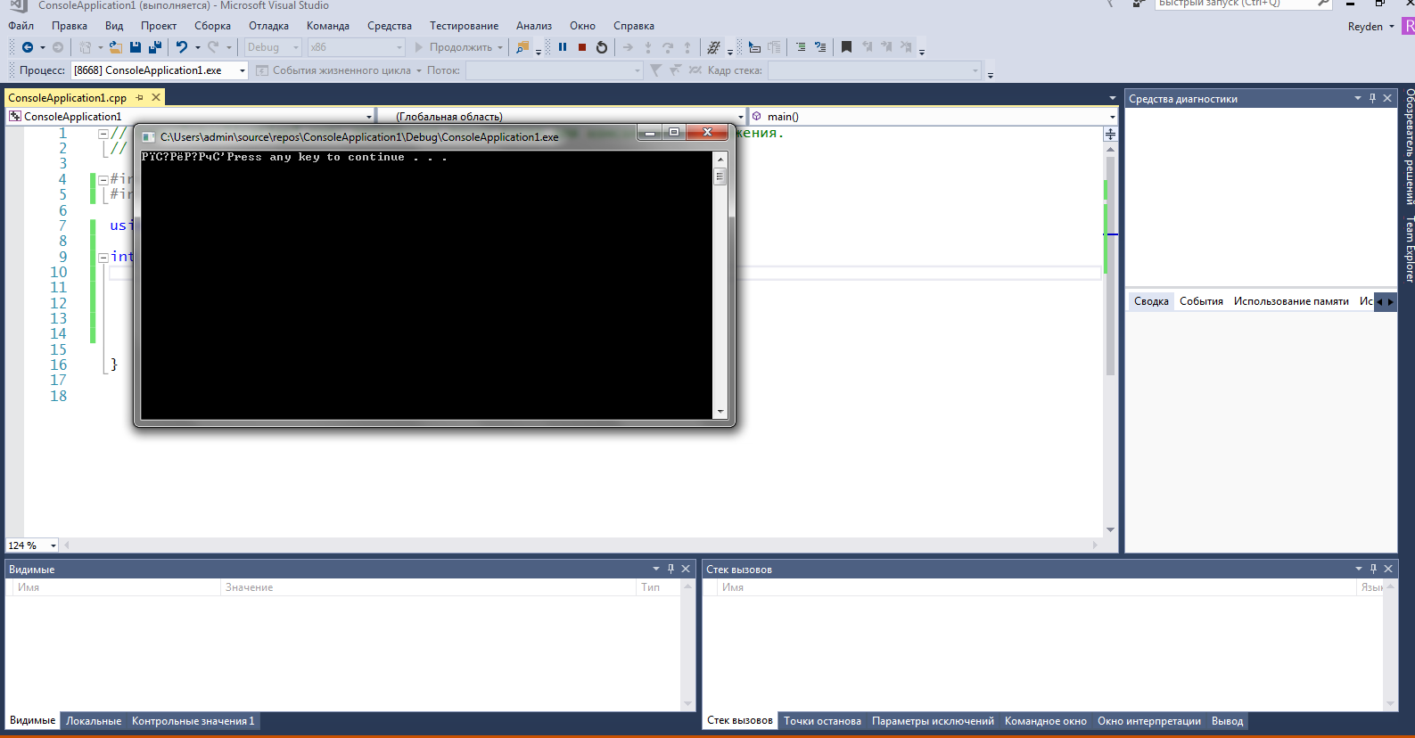The height and width of the screenshot is (738, 1415).
Task: Open the Файл menu
Action: [21, 26]
